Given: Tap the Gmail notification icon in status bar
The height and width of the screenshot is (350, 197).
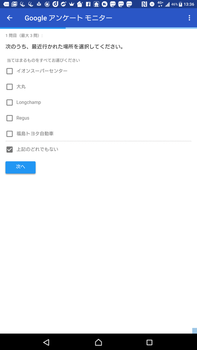Looking at the screenshot, I should [x=14, y=4].
